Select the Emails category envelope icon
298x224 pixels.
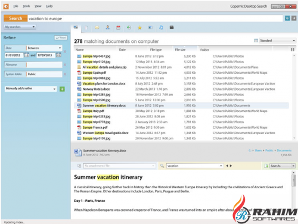[97, 27]
